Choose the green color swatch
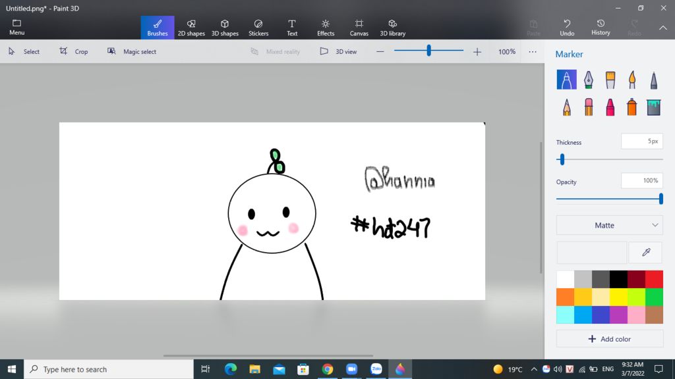This screenshot has height=379, width=675. point(654,297)
